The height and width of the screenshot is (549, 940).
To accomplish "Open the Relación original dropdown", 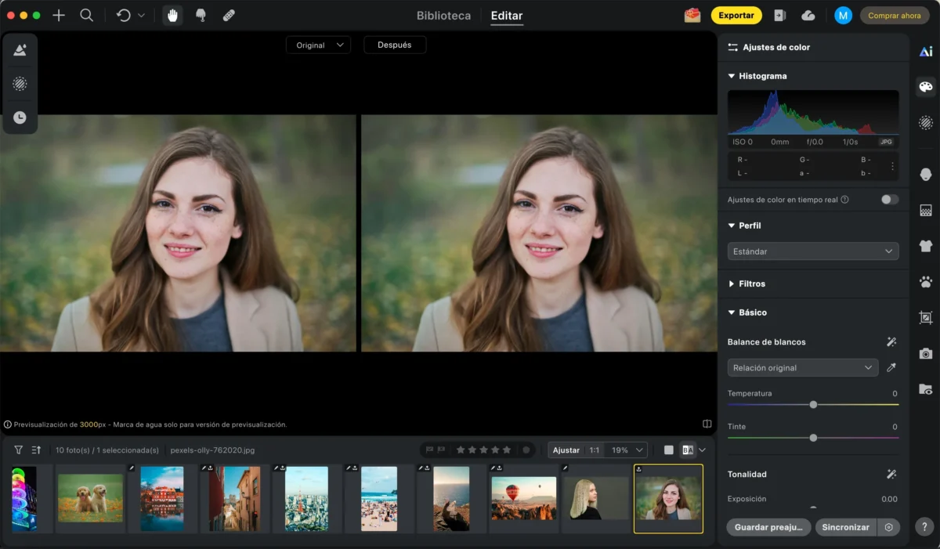I will click(802, 368).
